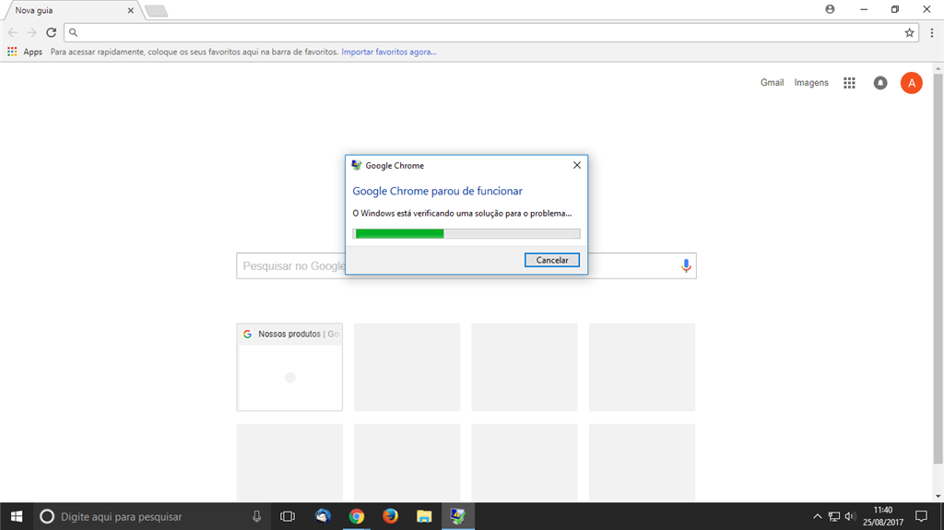Open Task View in the taskbar
The image size is (944, 530).
tap(288, 516)
